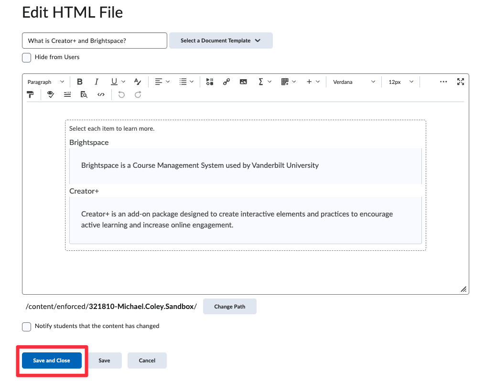Switch the editor to fullscreen mode
485x381 pixels.
460,82
